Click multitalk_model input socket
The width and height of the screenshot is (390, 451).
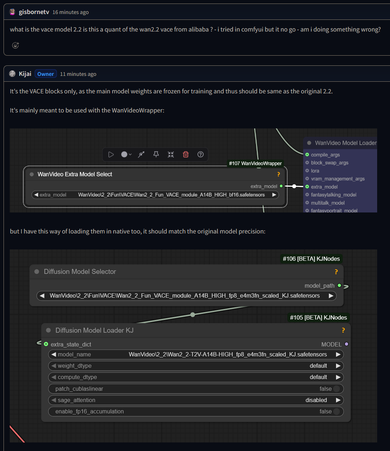307,203
